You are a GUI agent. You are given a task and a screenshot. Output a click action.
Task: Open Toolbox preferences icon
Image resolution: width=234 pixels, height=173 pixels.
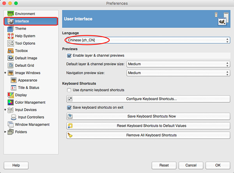(x=11, y=51)
